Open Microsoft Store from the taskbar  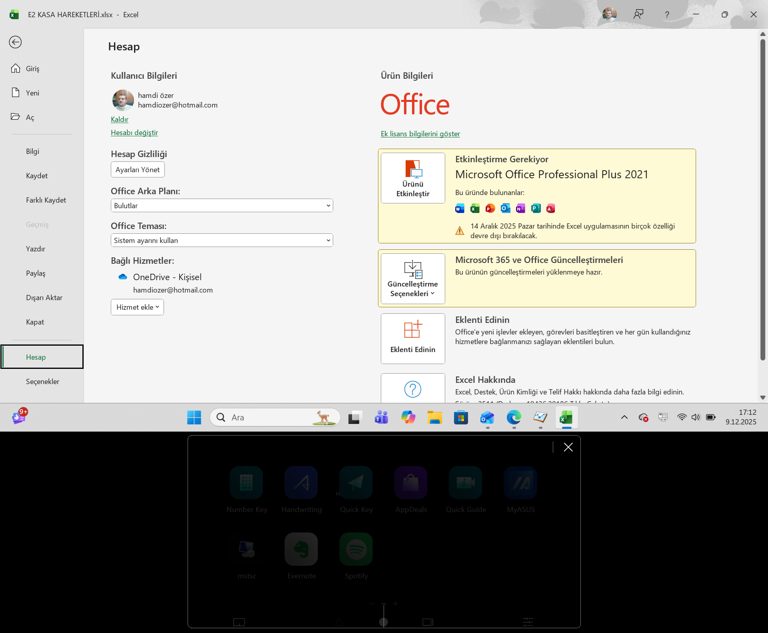pyautogui.click(x=461, y=418)
